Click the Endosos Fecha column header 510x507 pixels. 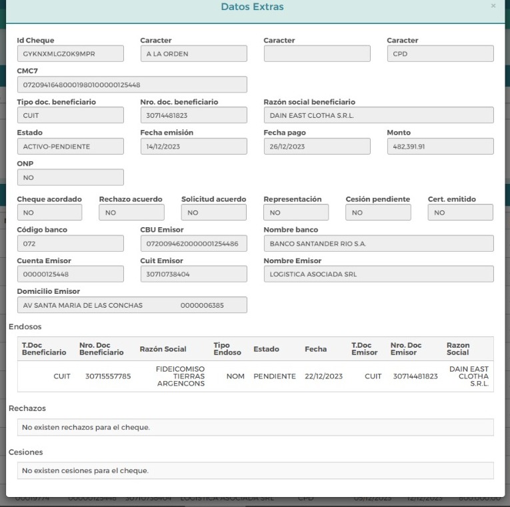point(315,348)
